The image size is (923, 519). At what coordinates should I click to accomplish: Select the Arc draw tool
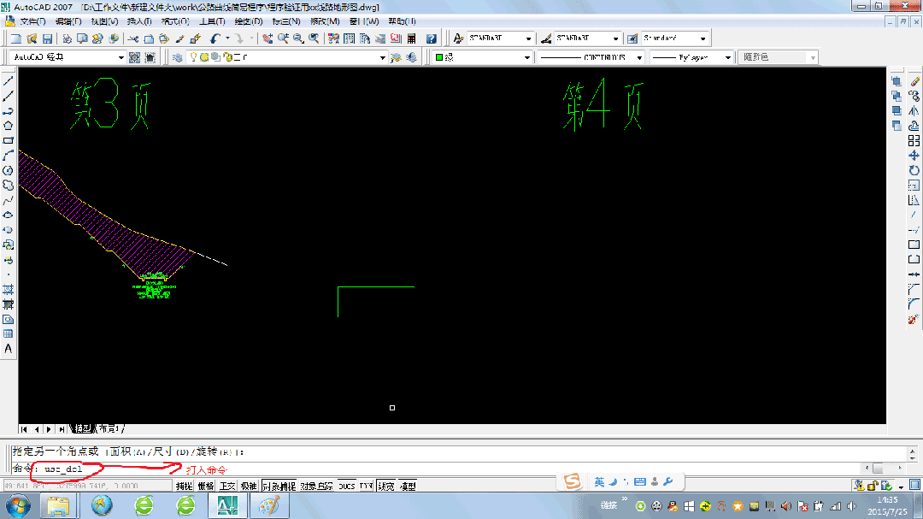pyautogui.click(x=9, y=155)
